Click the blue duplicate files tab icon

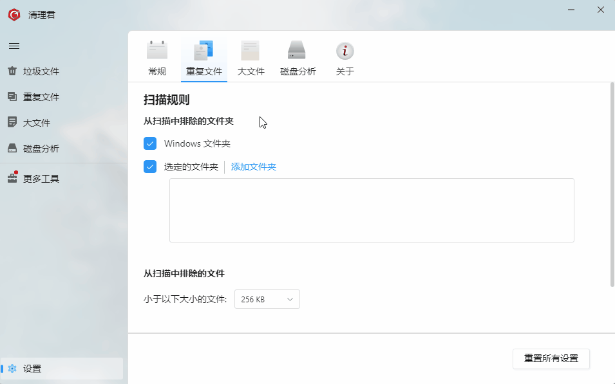click(203, 50)
